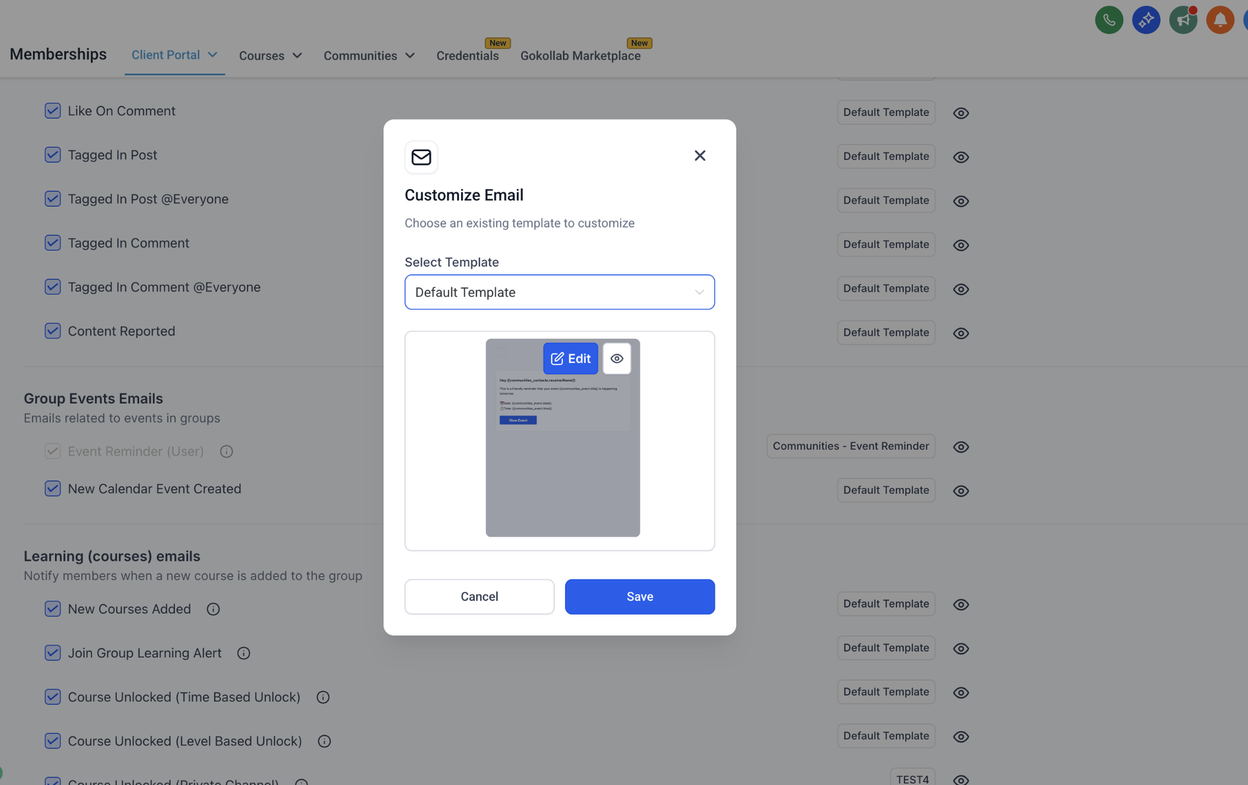Uncheck the Tagged In Post checkbox
Screen dimensions: 1248x785
click(52, 155)
